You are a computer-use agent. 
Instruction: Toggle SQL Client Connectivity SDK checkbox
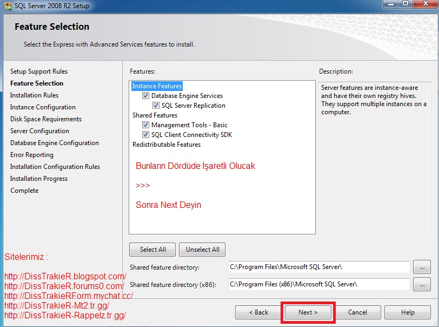(x=145, y=135)
